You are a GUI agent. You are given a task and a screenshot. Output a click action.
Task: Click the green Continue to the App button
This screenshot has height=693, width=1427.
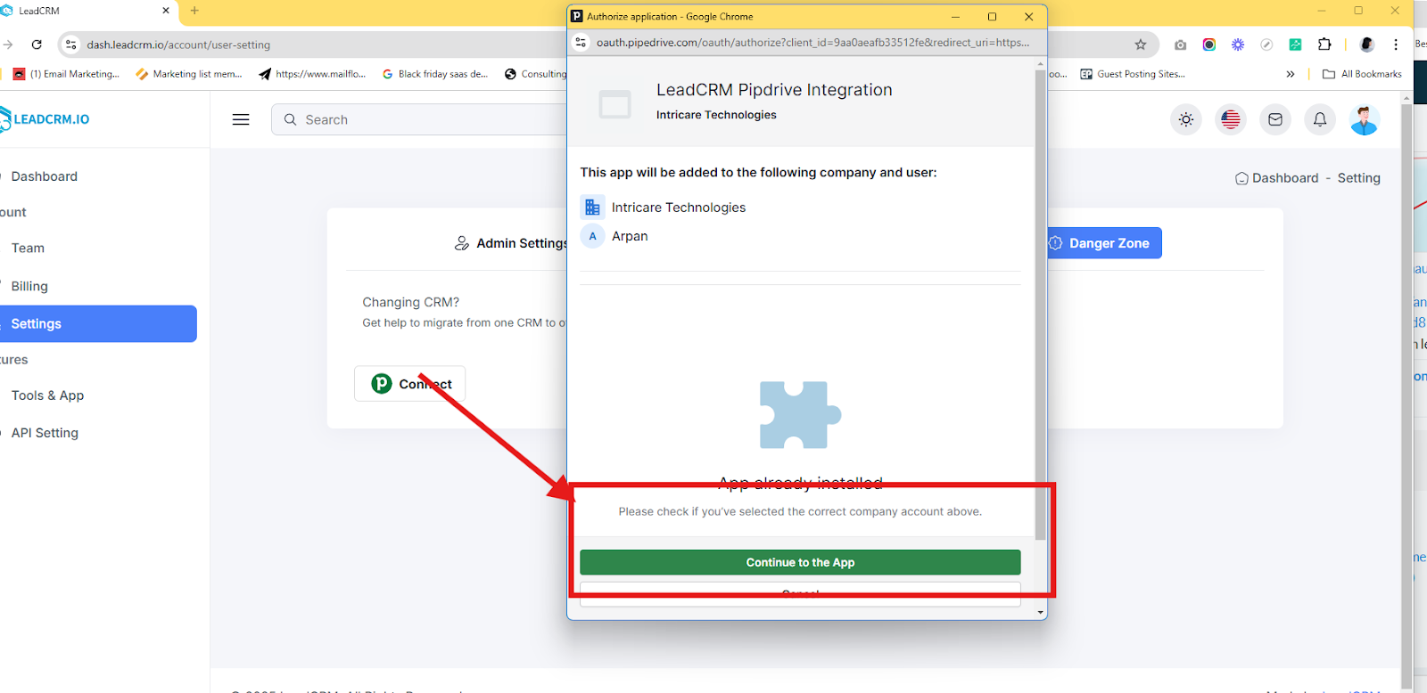click(x=800, y=562)
